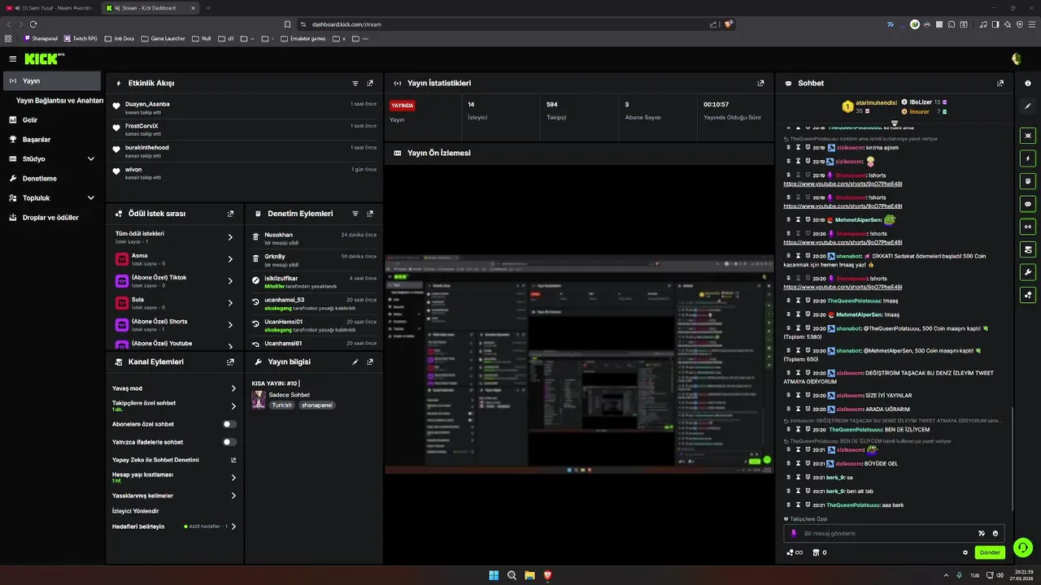Pop out the Denetim Eylemleri panel
1041x585 pixels.
[x=370, y=214]
